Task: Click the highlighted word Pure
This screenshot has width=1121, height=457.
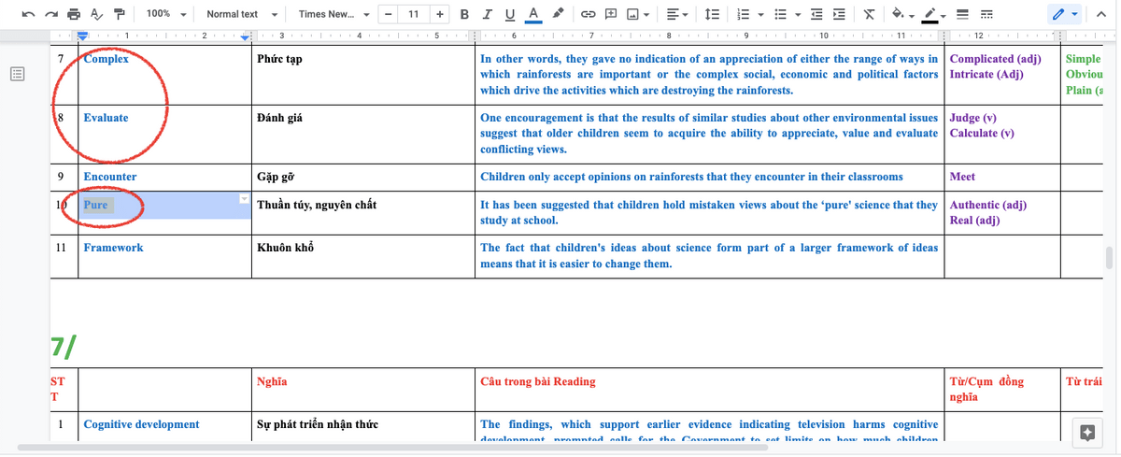Action: click(x=95, y=205)
